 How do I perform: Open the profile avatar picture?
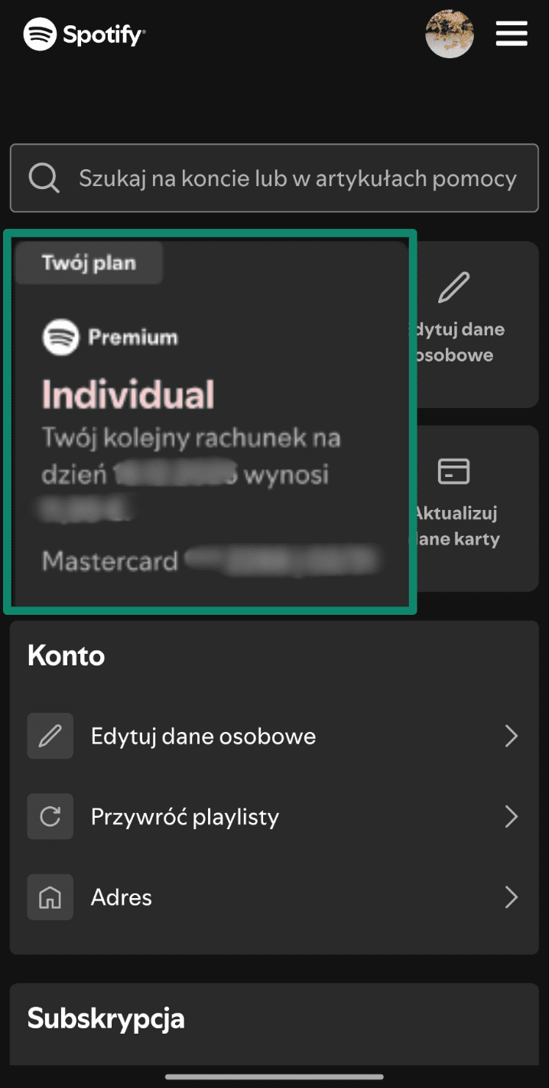point(450,34)
